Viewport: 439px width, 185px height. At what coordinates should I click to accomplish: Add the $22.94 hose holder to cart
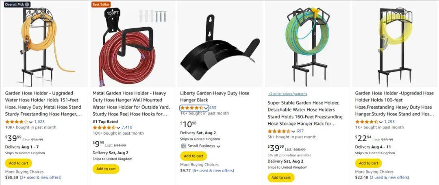(x=368, y=163)
